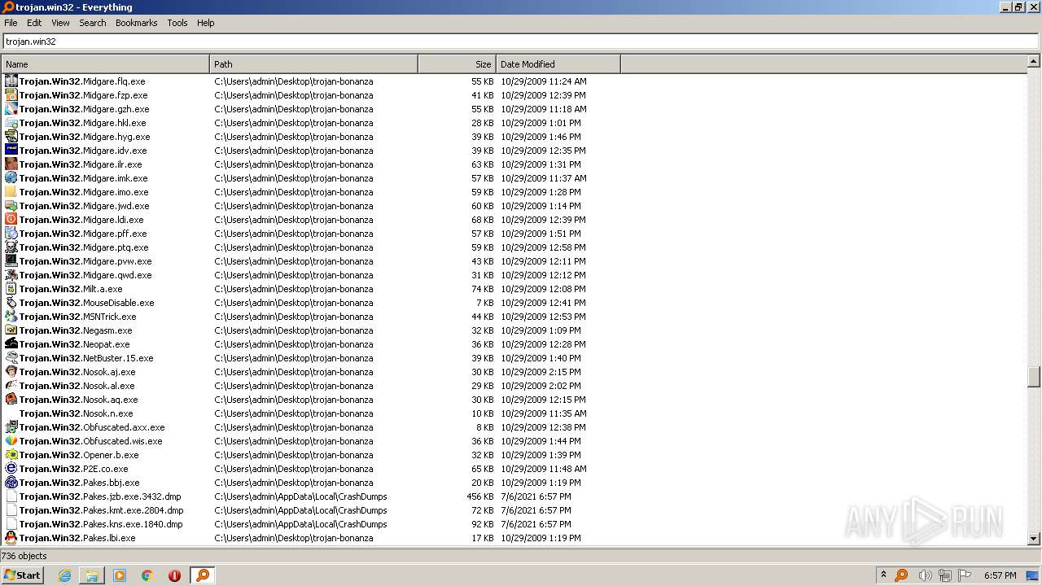Click icon of Trojan.Win32.Midgare.ilr.exe
1042x586 pixels.
11,164
